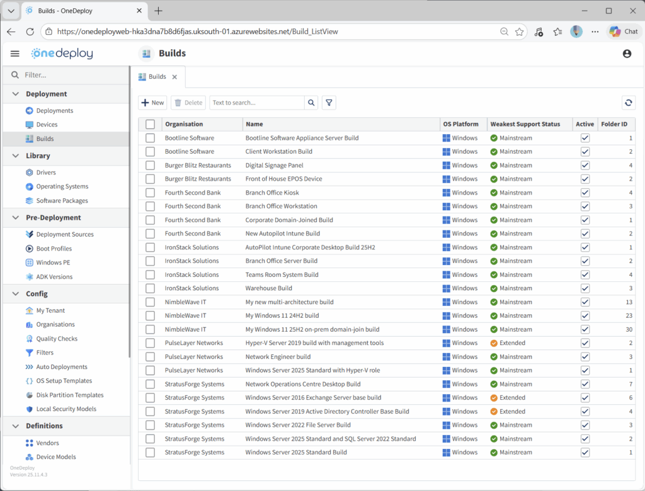Screen dimensions: 645x491
Task: Go back with browser back arrow
Action: click(11, 31)
